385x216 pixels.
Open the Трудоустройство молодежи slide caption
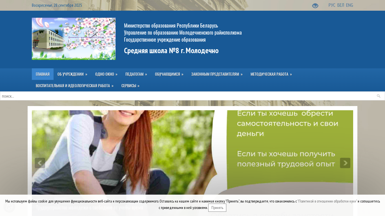point(90,208)
